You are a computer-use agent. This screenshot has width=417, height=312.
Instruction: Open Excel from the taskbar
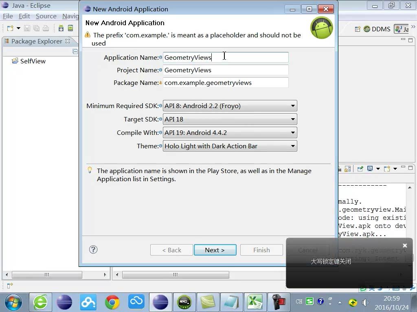click(255, 302)
